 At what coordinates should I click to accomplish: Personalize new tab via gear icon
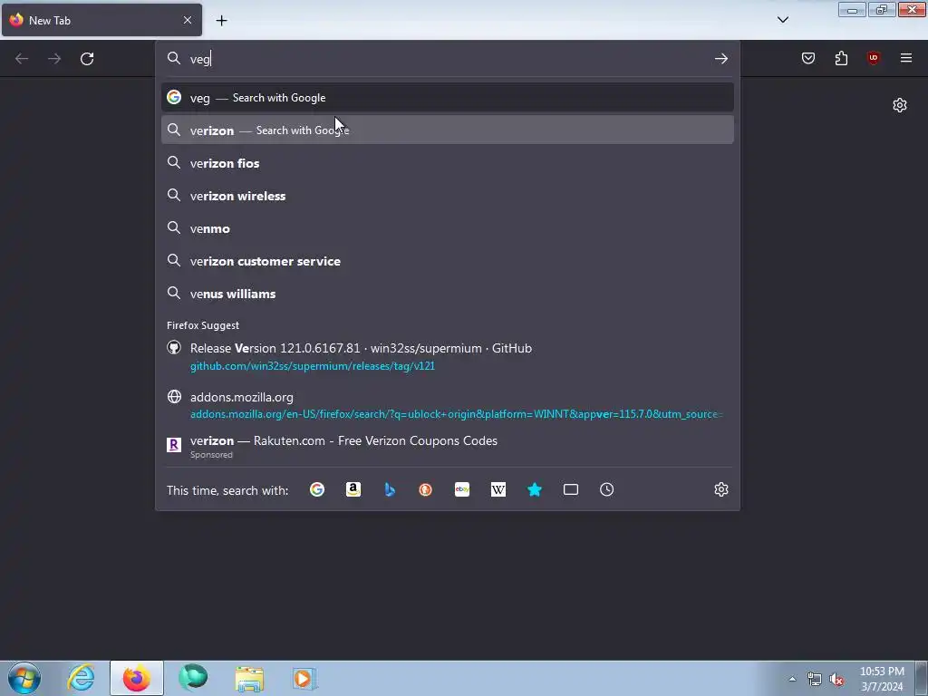(x=900, y=105)
